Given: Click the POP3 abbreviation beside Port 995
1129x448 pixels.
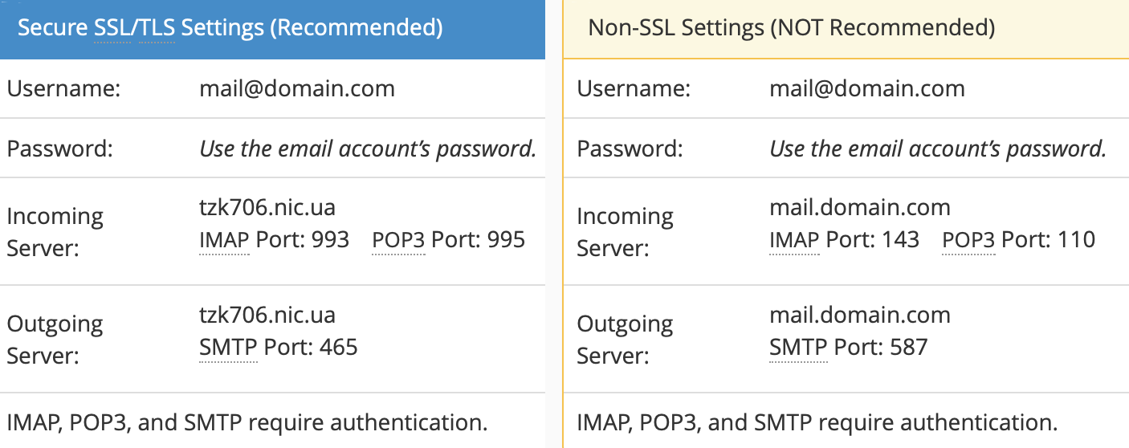Looking at the screenshot, I should 398,239.
